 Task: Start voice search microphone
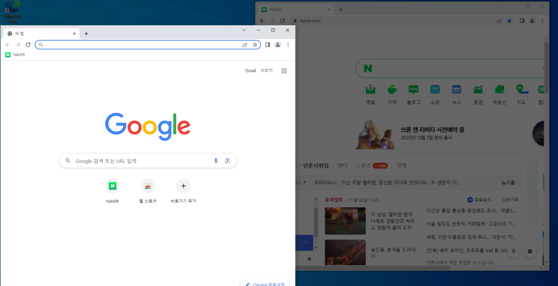pos(216,161)
